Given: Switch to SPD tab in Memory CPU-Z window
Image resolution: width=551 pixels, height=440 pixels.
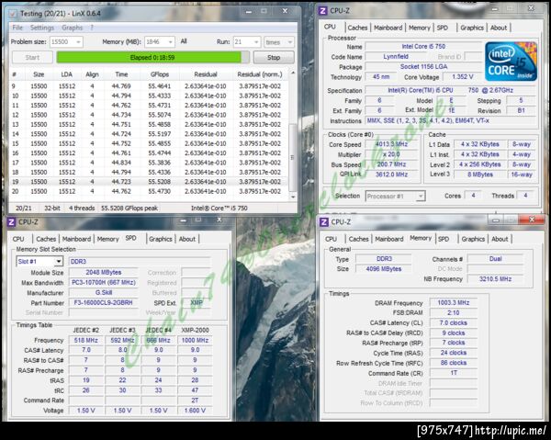Looking at the screenshot, I should coord(444,239).
